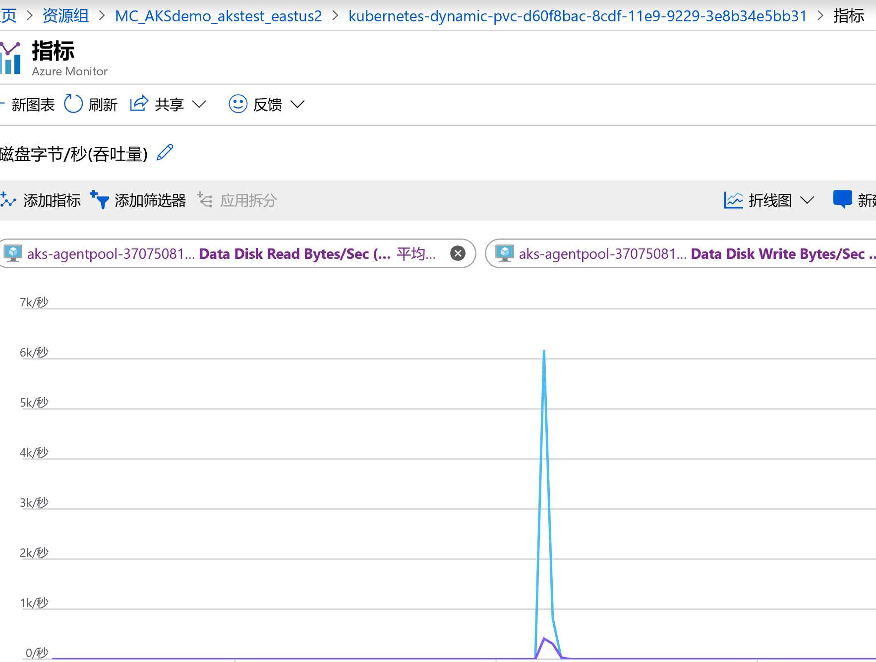Click the Azure Monitor metrics icon
The image size is (876, 662).
pyautogui.click(x=10, y=58)
